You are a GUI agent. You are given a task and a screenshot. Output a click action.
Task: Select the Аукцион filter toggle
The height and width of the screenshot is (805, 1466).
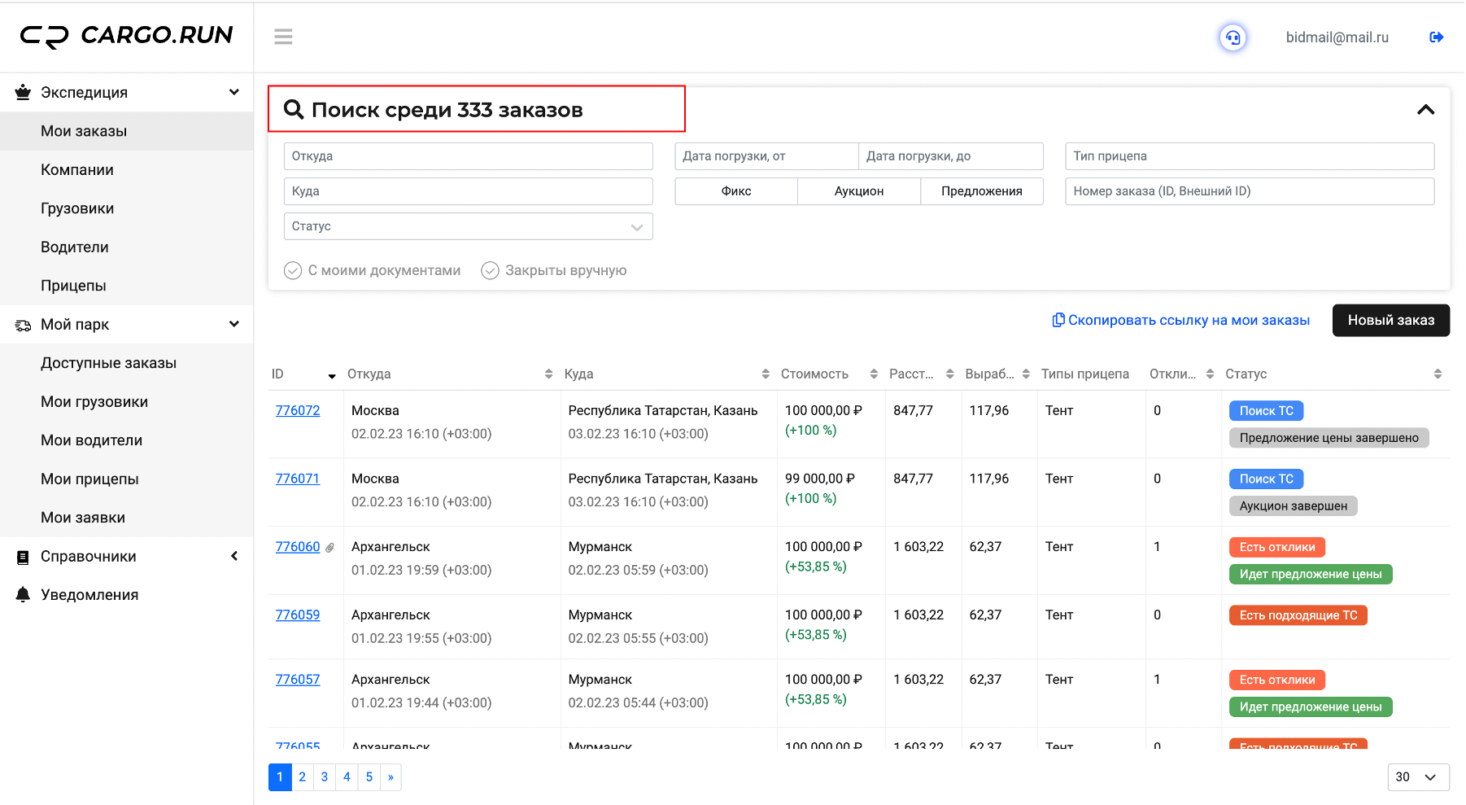[x=858, y=191]
